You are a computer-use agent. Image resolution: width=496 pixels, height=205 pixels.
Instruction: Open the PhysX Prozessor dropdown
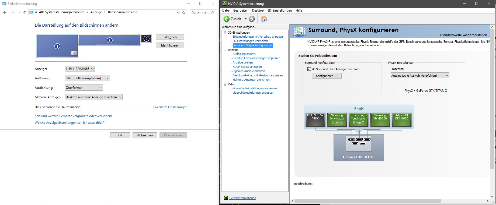(420, 76)
